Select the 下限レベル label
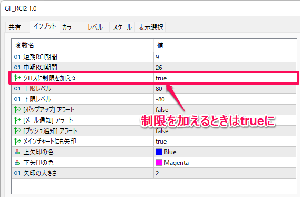Image resolution: width=300 pixels, height=197 pixels. pyautogui.click(x=37, y=99)
